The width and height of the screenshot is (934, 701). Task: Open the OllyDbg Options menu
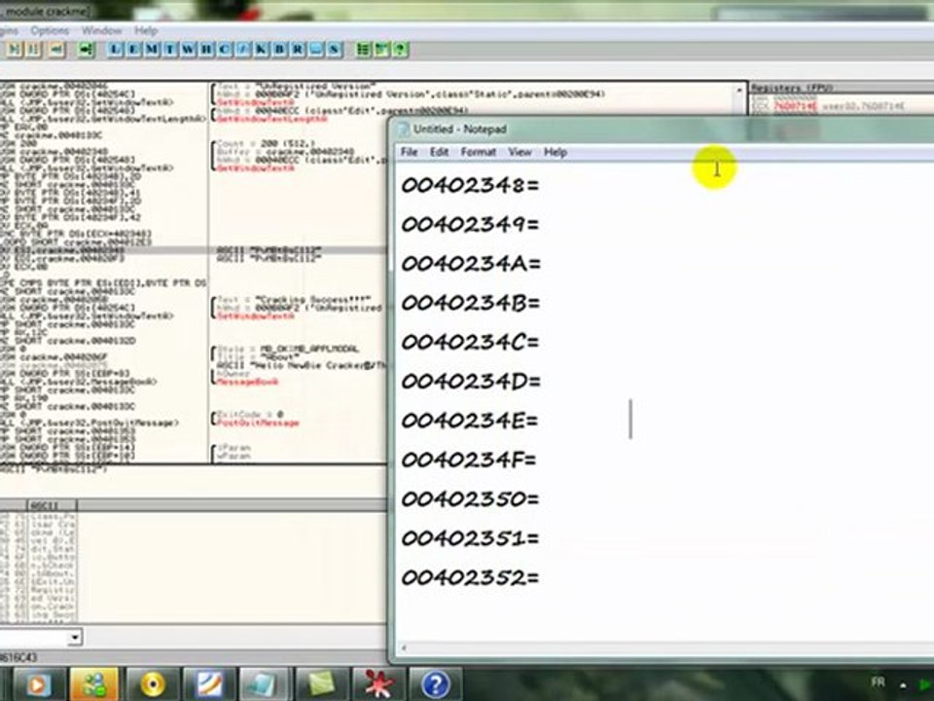pyautogui.click(x=50, y=30)
